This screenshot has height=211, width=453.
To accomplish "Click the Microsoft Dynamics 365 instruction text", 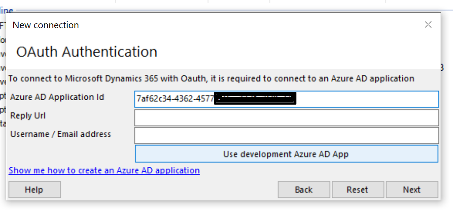I will click(211, 78).
